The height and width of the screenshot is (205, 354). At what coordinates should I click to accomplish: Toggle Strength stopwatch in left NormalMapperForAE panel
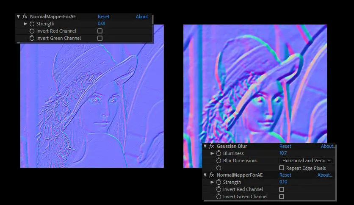coord(32,24)
